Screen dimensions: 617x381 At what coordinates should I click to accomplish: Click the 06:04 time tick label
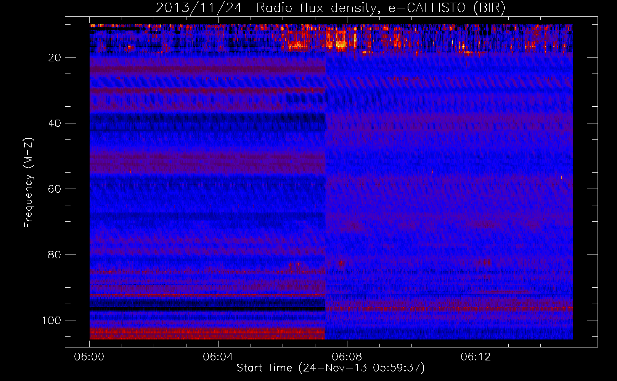tap(218, 357)
